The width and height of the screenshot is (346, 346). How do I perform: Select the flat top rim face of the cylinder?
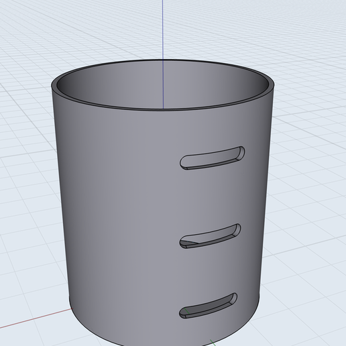pyautogui.click(x=54, y=86)
